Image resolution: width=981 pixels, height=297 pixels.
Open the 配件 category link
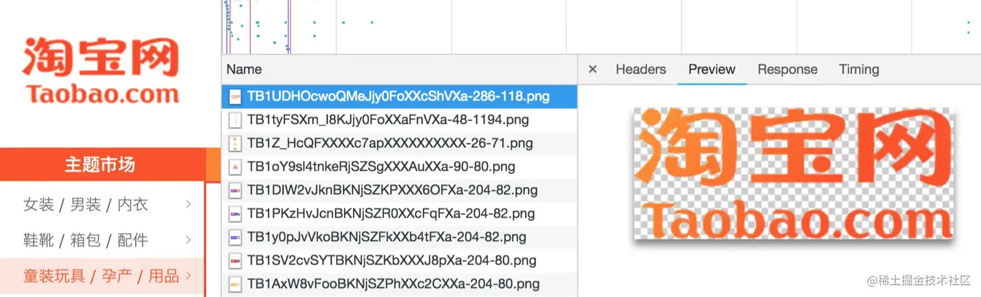click(x=133, y=241)
